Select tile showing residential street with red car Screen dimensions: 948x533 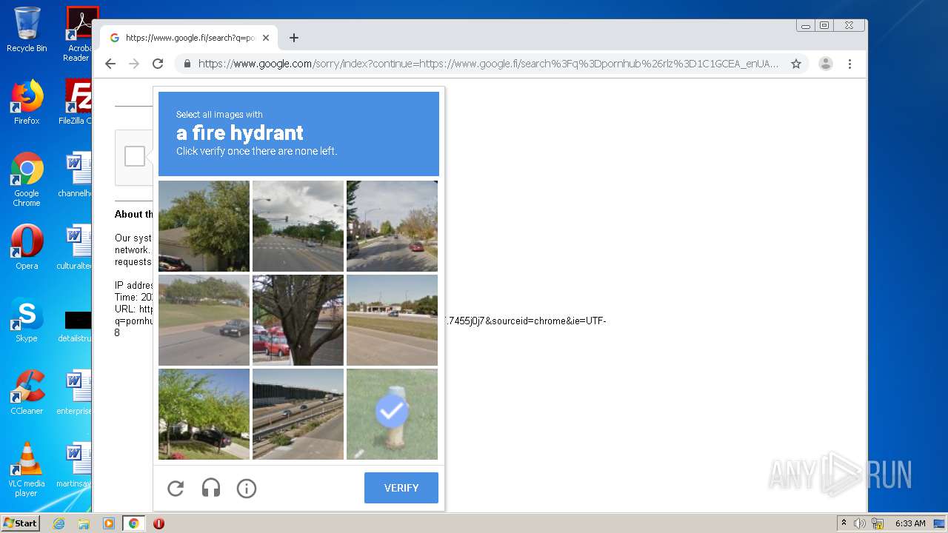point(392,227)
